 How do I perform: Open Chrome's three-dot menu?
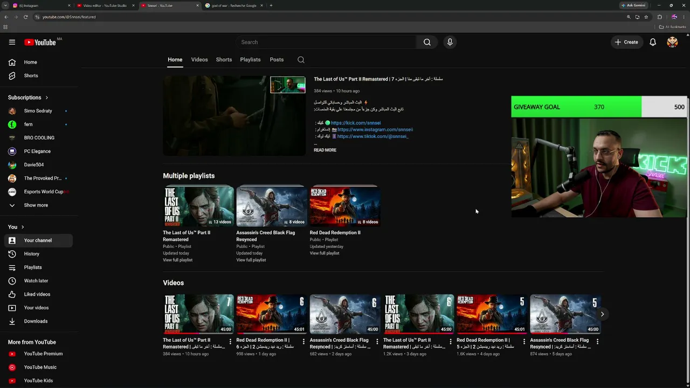[x=684, y=17]
